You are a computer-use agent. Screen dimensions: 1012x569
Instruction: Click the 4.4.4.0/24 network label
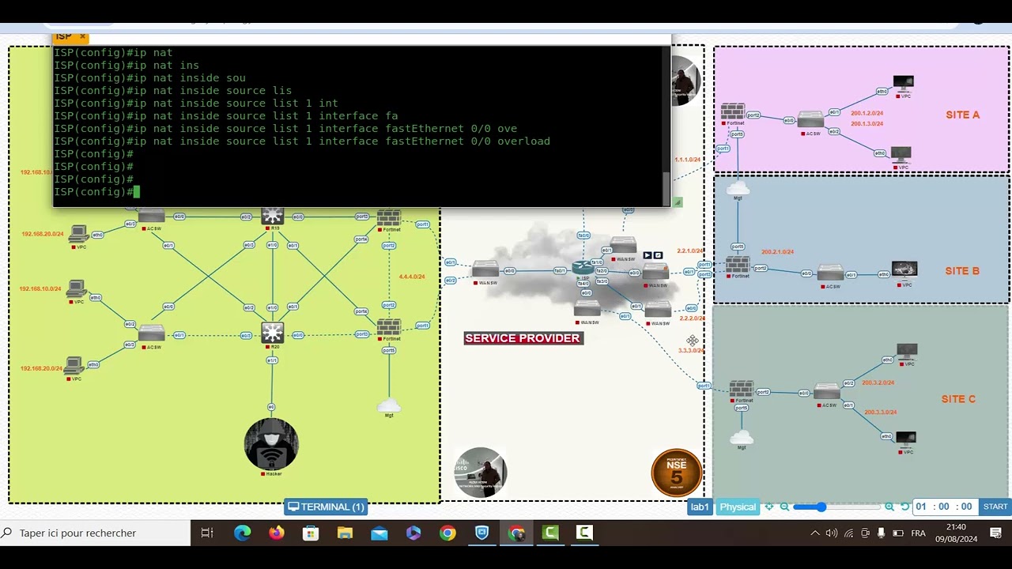(x=412, y=277)
